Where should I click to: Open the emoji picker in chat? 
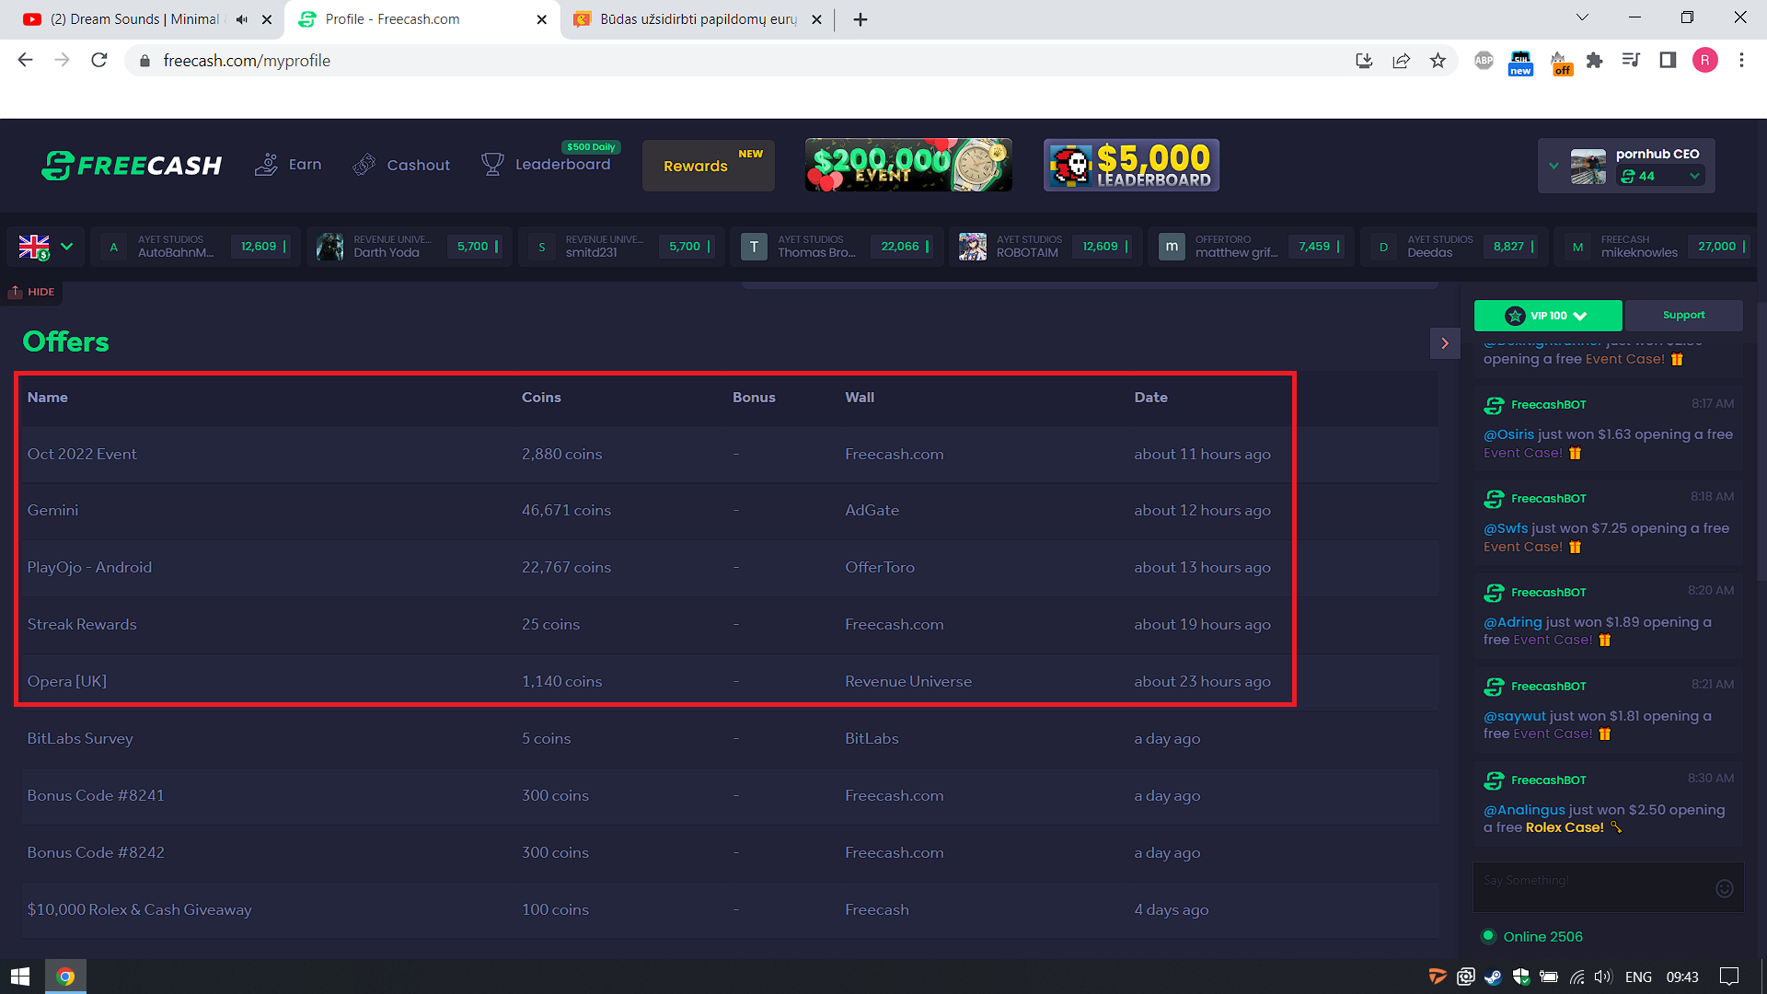point(1725,888)
